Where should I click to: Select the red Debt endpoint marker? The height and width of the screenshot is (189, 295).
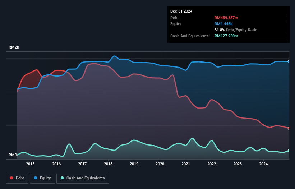click(289, 128)
